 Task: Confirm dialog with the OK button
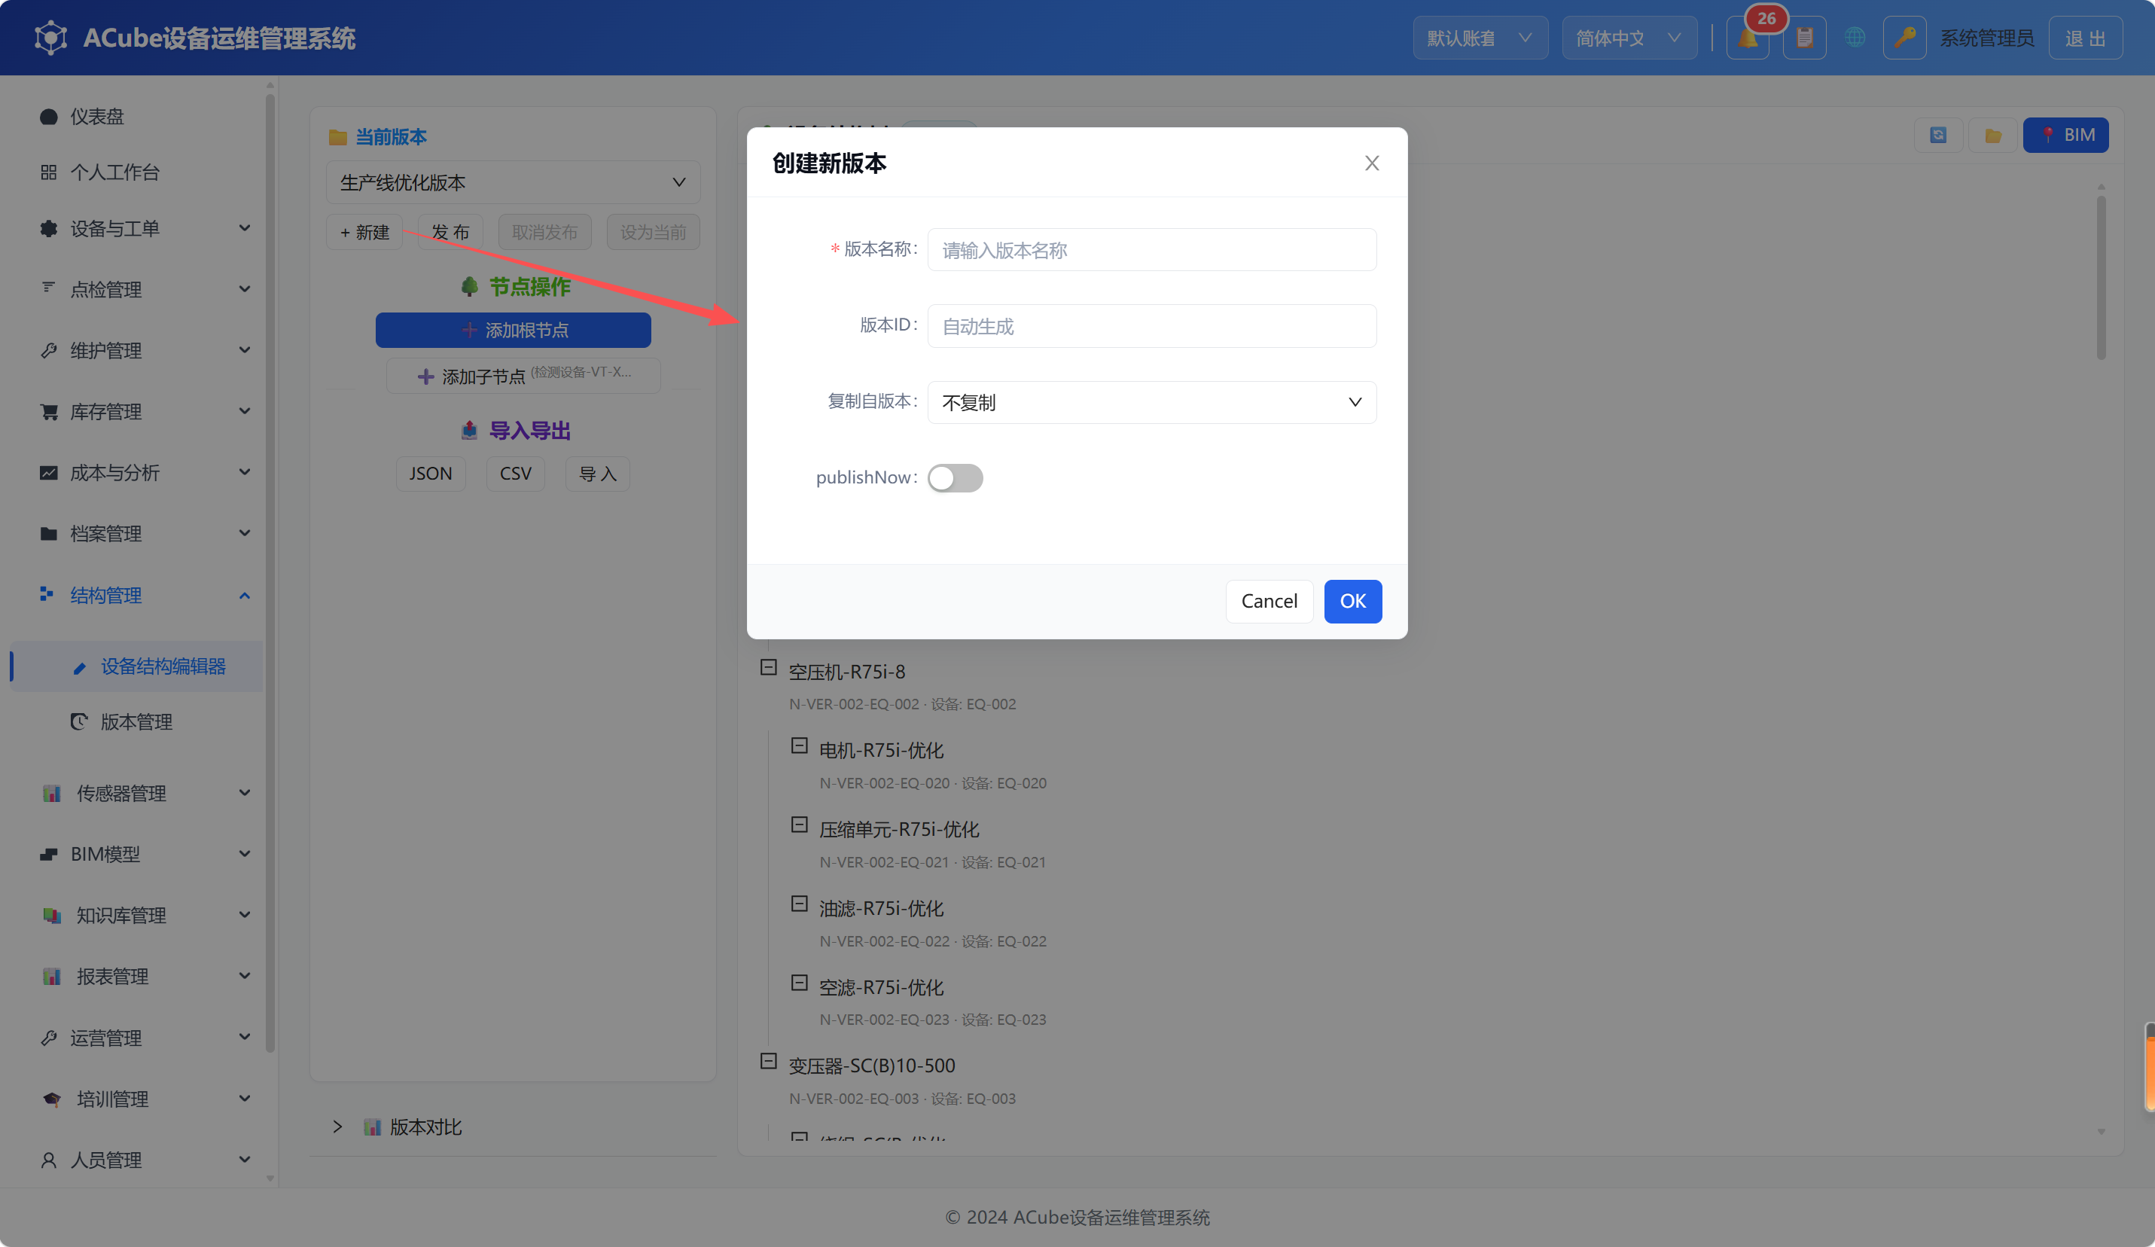(1352, 601)
